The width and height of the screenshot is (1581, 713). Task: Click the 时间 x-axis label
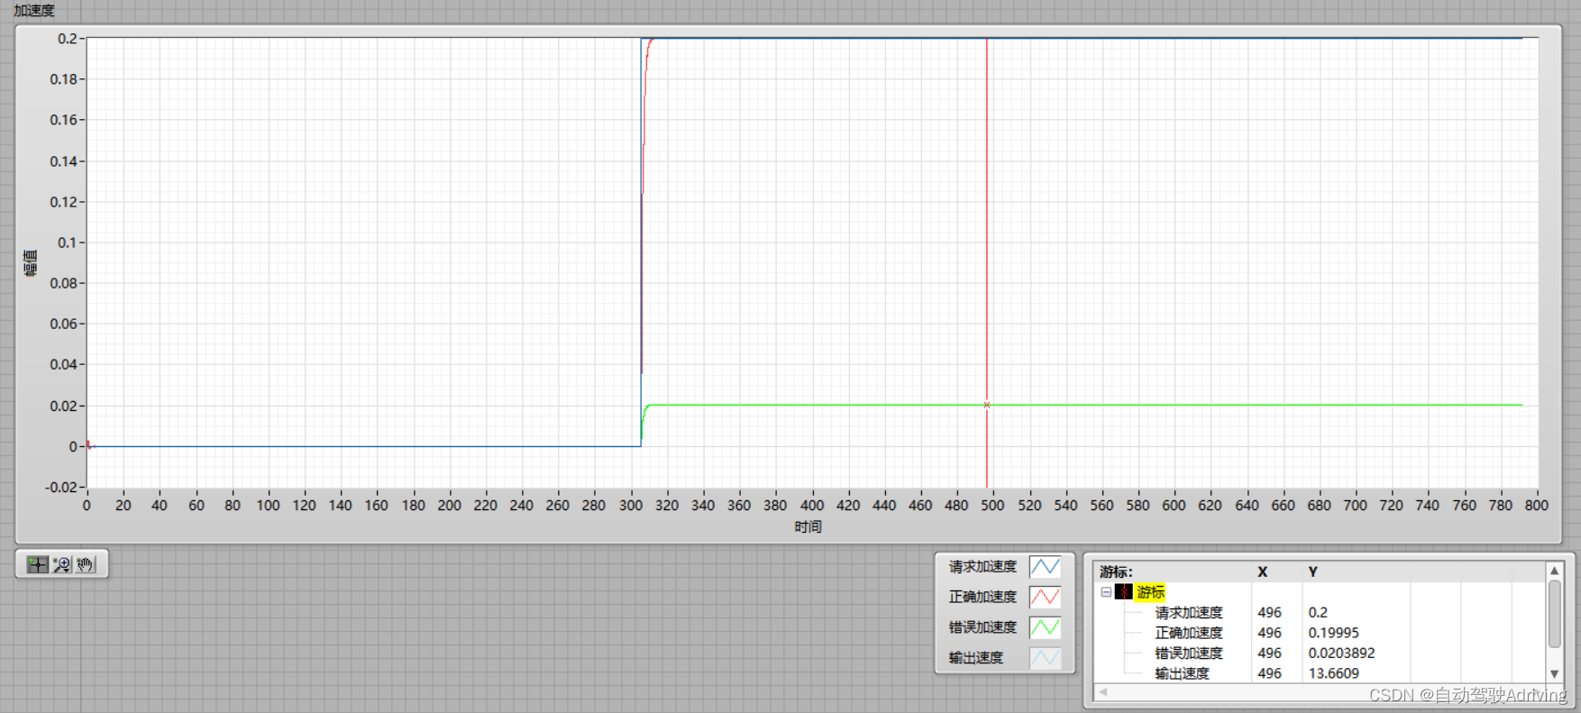coord(808,526)
